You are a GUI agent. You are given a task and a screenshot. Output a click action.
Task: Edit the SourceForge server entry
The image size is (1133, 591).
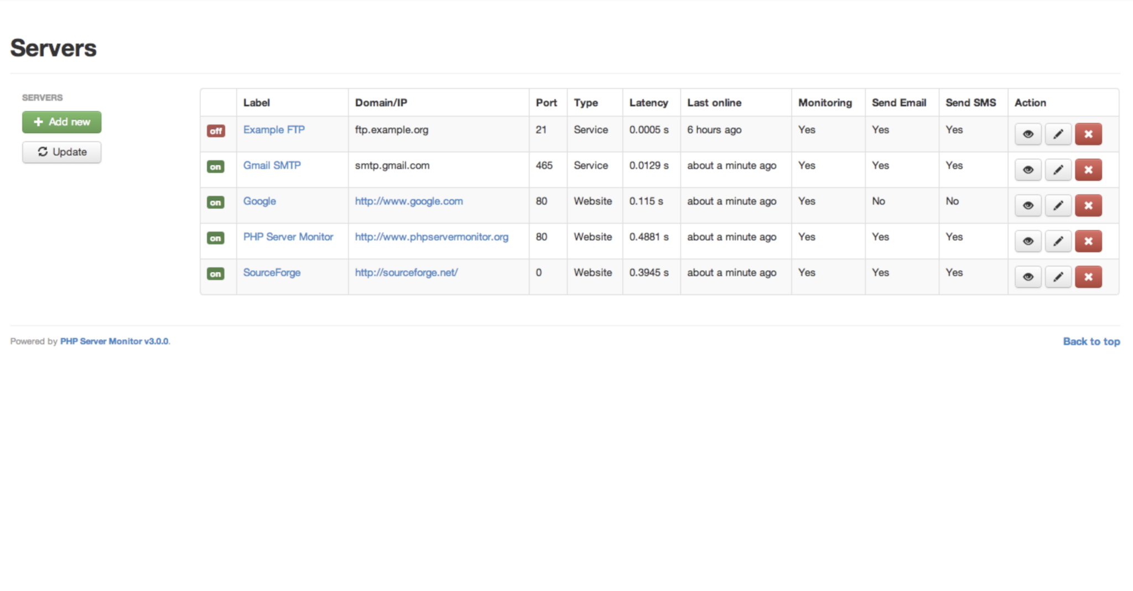click(x=1058, y=277)
